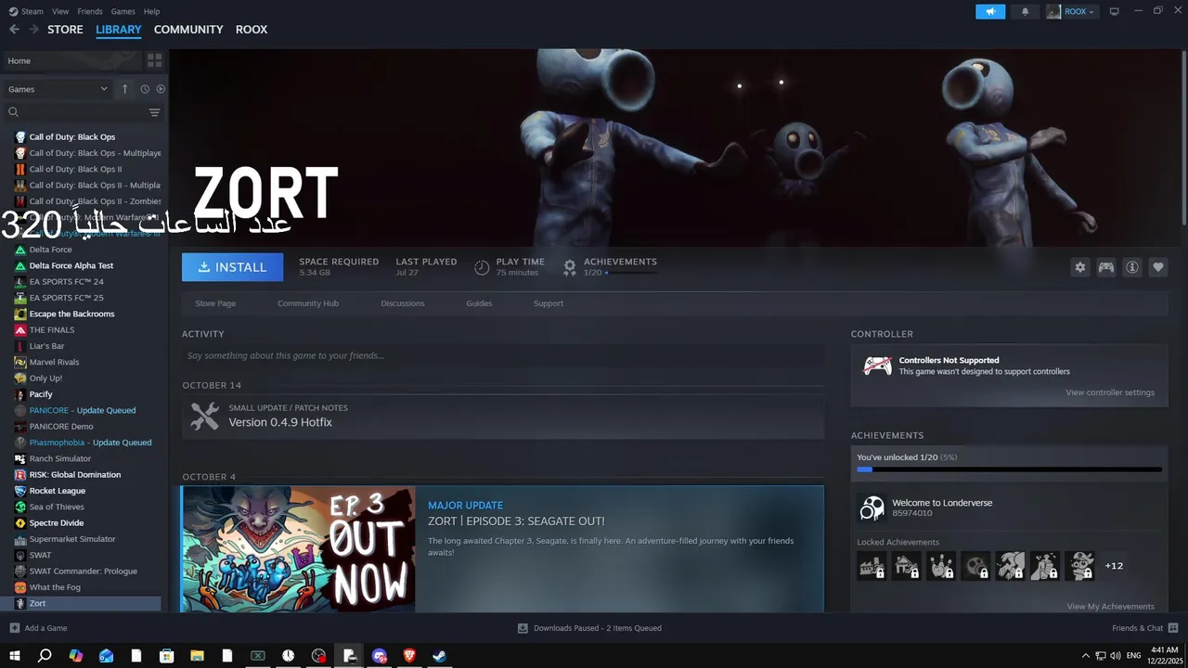
Task: Open the notifications bell
Action: (x=1025, y=11)
